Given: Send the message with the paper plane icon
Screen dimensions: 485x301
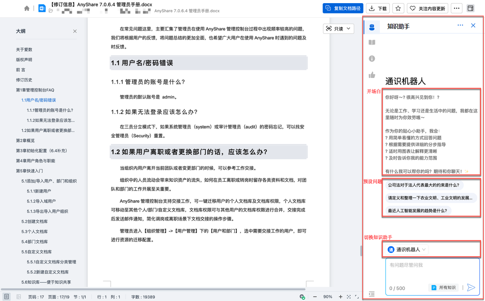Looking at the screenshot, I should 471,288.
